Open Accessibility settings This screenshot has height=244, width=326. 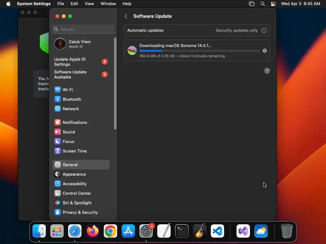[x=81, y=184]
